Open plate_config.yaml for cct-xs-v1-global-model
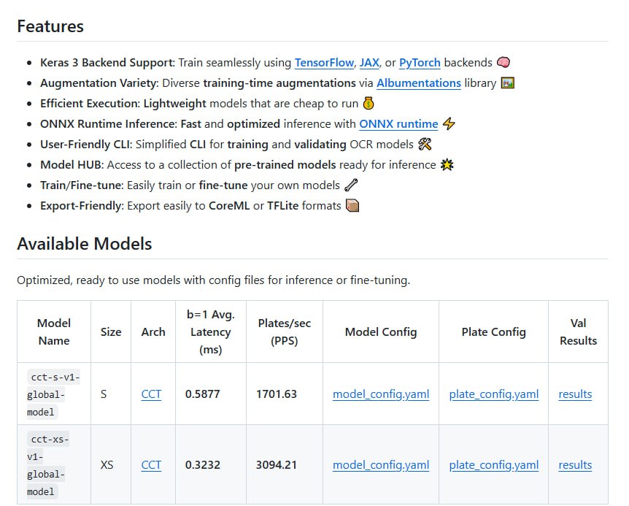Image resolution: width=629 pixels, height=506 pixels. (x=494, y=465)
